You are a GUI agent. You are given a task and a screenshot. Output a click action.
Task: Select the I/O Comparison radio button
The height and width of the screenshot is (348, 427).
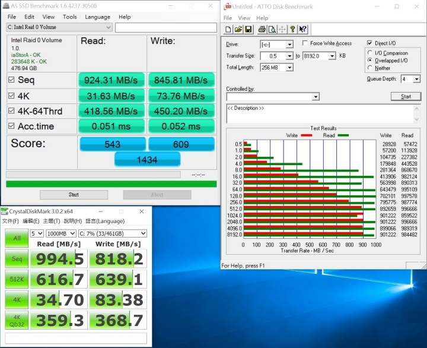point(370,52)
